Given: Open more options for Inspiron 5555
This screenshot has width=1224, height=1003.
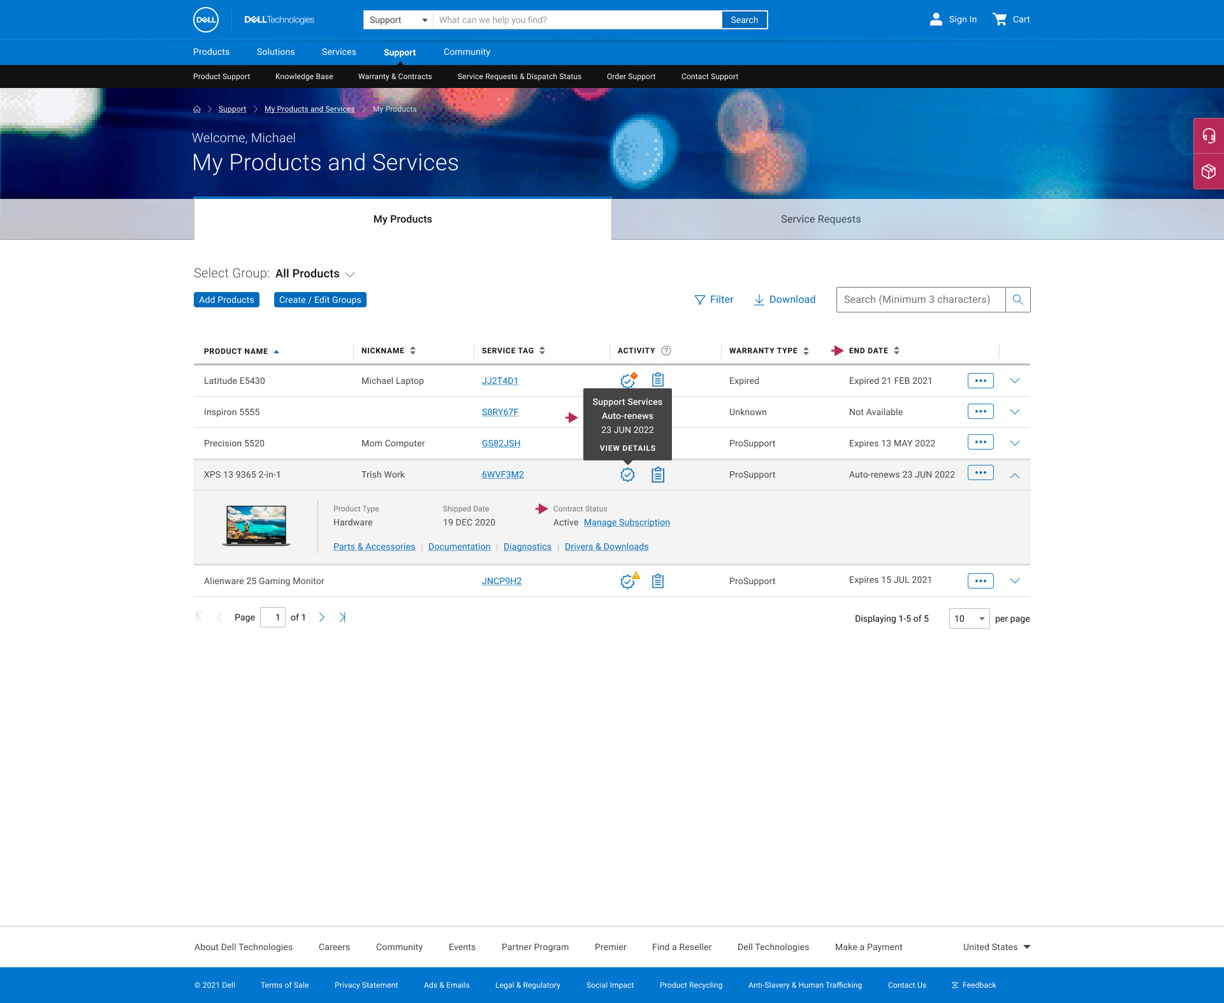Looking at the screenshot, I should (x=980, y=411).
